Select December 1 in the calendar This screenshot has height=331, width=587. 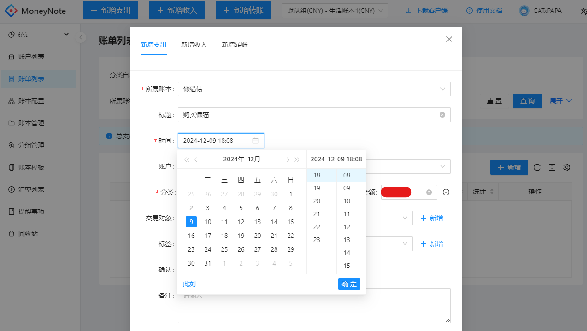pyautogui.click(x=291, y=194)
